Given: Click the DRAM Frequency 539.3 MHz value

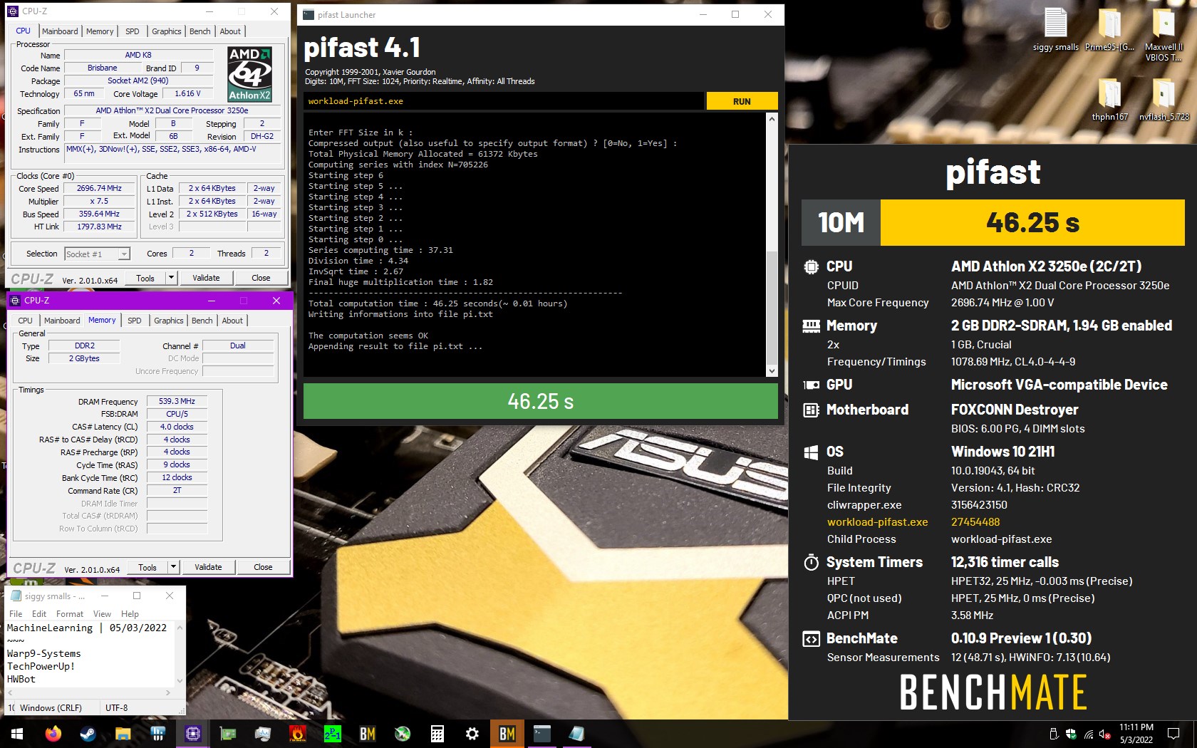Looking at the screenshot, I should [177, 401].
